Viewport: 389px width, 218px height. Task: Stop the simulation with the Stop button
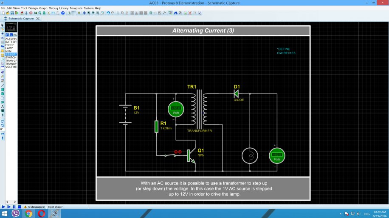pos(19,207)
